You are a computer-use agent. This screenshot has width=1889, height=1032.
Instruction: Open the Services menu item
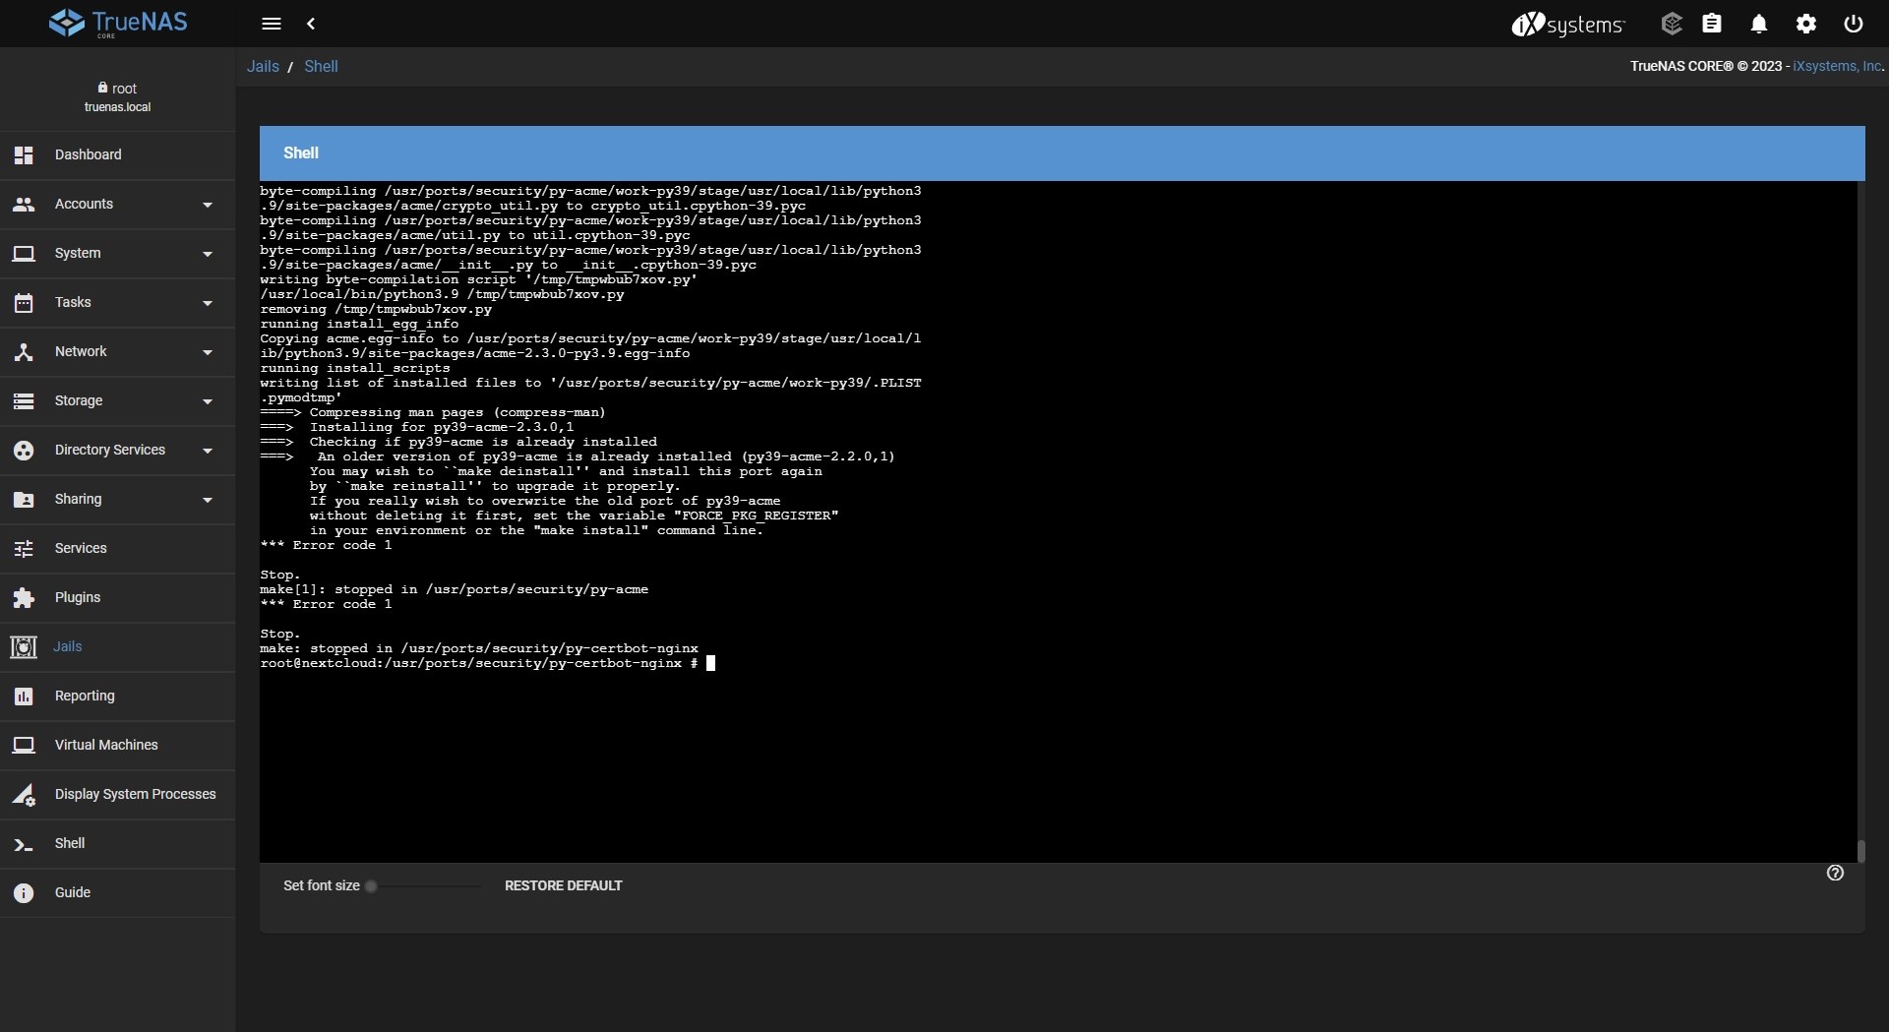coord(117,549)
